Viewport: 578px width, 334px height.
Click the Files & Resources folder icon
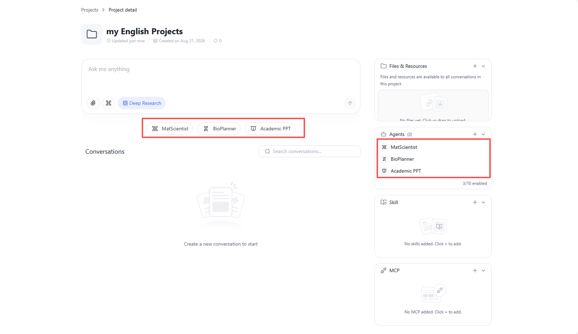pyautogui.click(x=383, y=66)
